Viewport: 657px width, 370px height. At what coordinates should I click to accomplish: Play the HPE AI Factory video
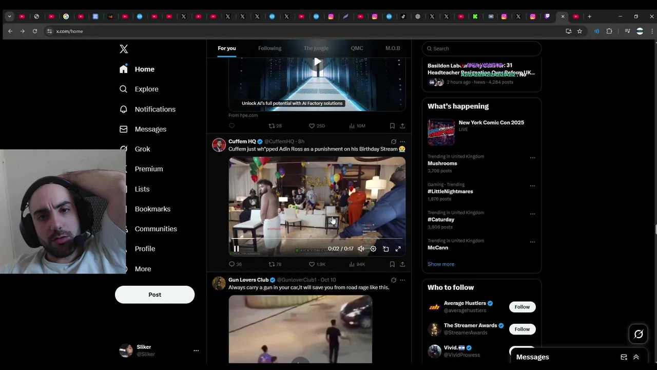pos(318,62)
